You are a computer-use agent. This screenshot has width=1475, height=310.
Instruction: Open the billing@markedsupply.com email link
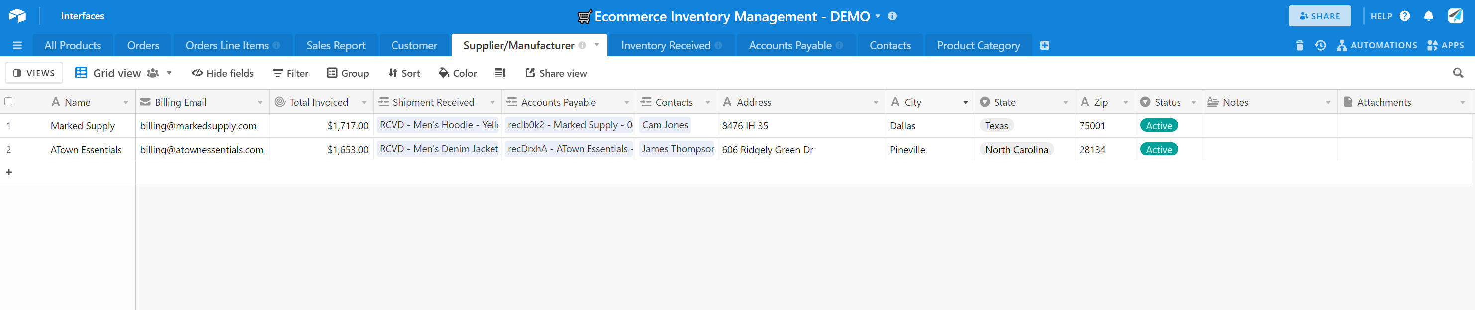coord(198,126)
